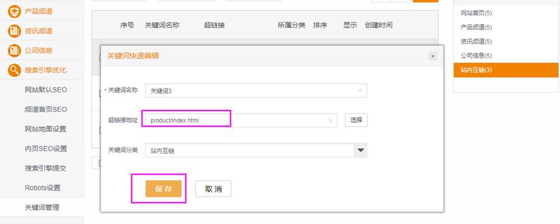The width and height of the screenshot is (560, 224).
Task: Expand the 关键词分类 dropdown arrow
Action: tap(361, 151)
